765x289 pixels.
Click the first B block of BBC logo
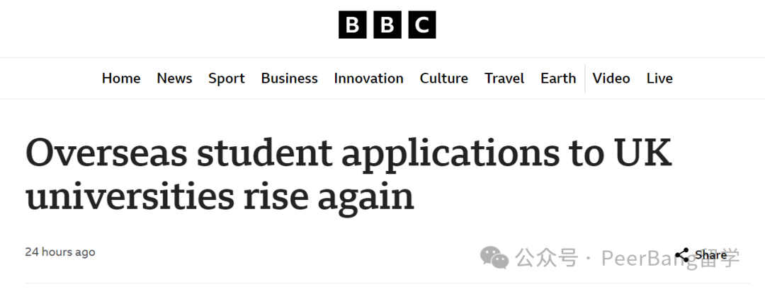[x=352, y=25]
